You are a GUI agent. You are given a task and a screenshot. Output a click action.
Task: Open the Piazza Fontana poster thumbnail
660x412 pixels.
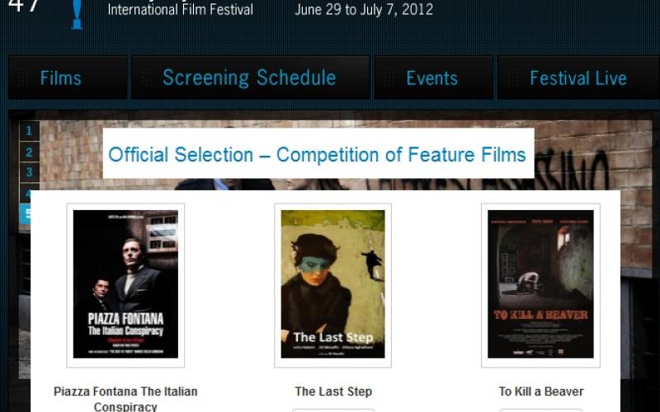tap(125, 285)
